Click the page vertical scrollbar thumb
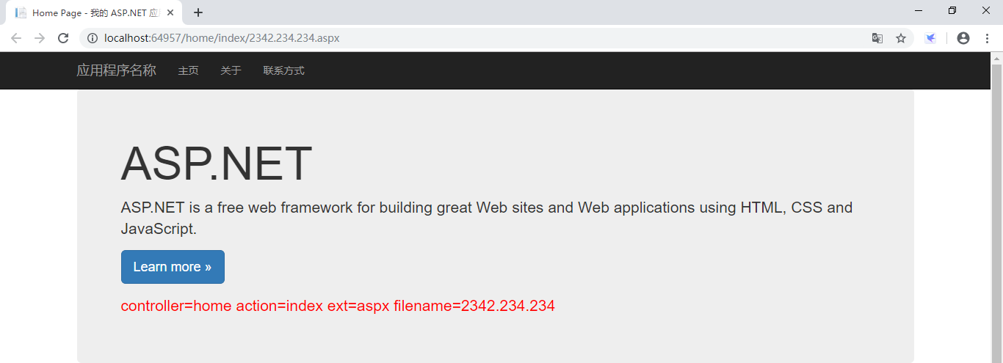The width and height of the screenshot is (1003, 363). [x=996, y=213]
